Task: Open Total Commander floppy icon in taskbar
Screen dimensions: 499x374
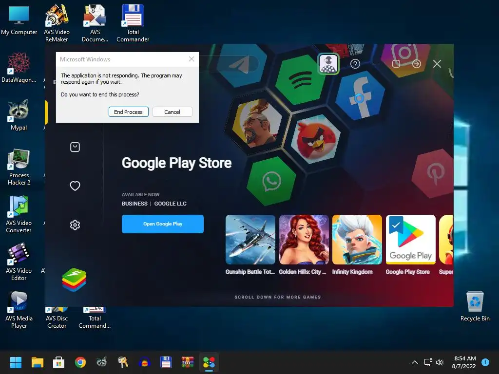Action: click(166, 362)
